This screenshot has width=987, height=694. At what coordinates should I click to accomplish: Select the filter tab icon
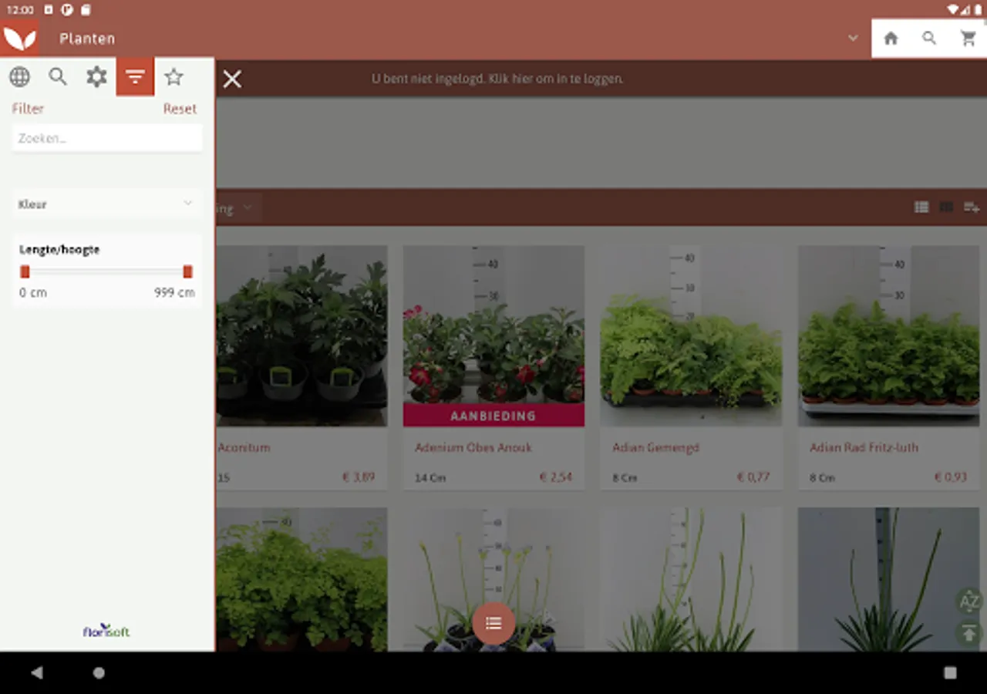pyautogui.click(x=135, y=76)
